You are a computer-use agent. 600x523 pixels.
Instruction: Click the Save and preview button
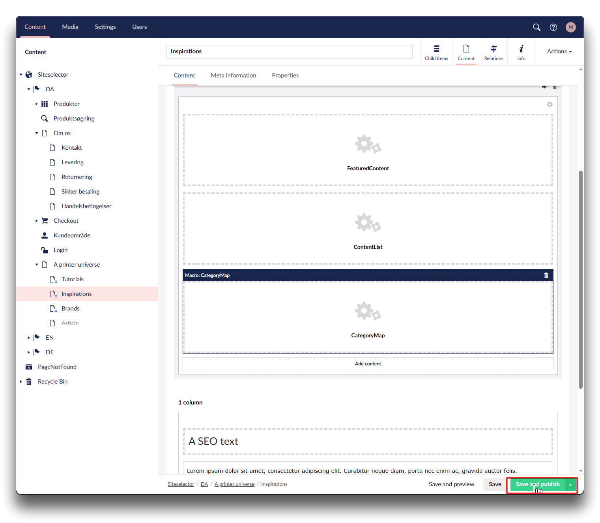click(451, 484)
